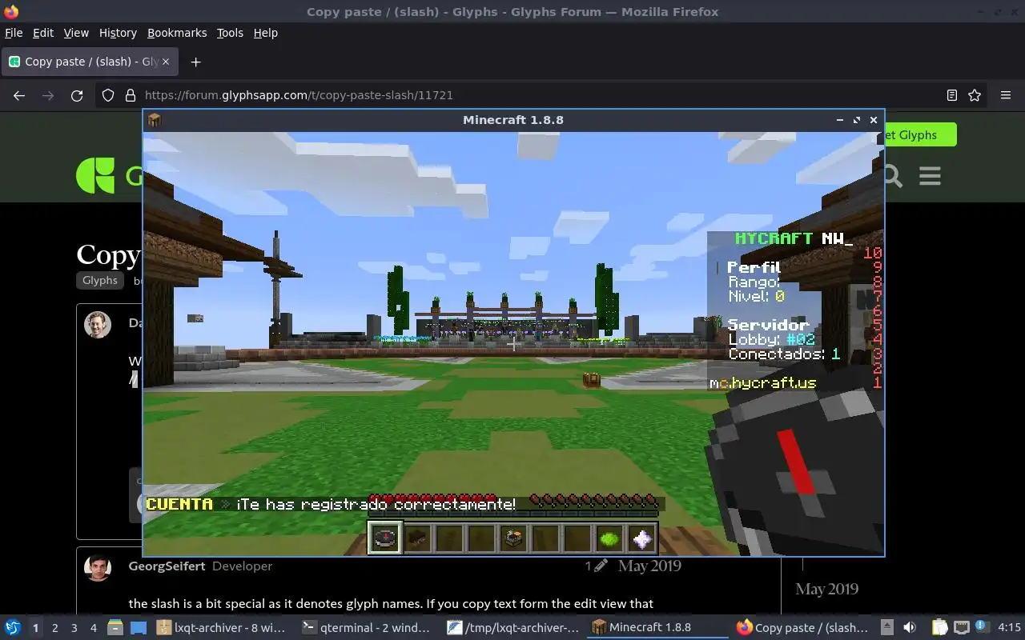Open the clipboard tray icon
Screen dimensions: 1025x640
click(939, 627)
